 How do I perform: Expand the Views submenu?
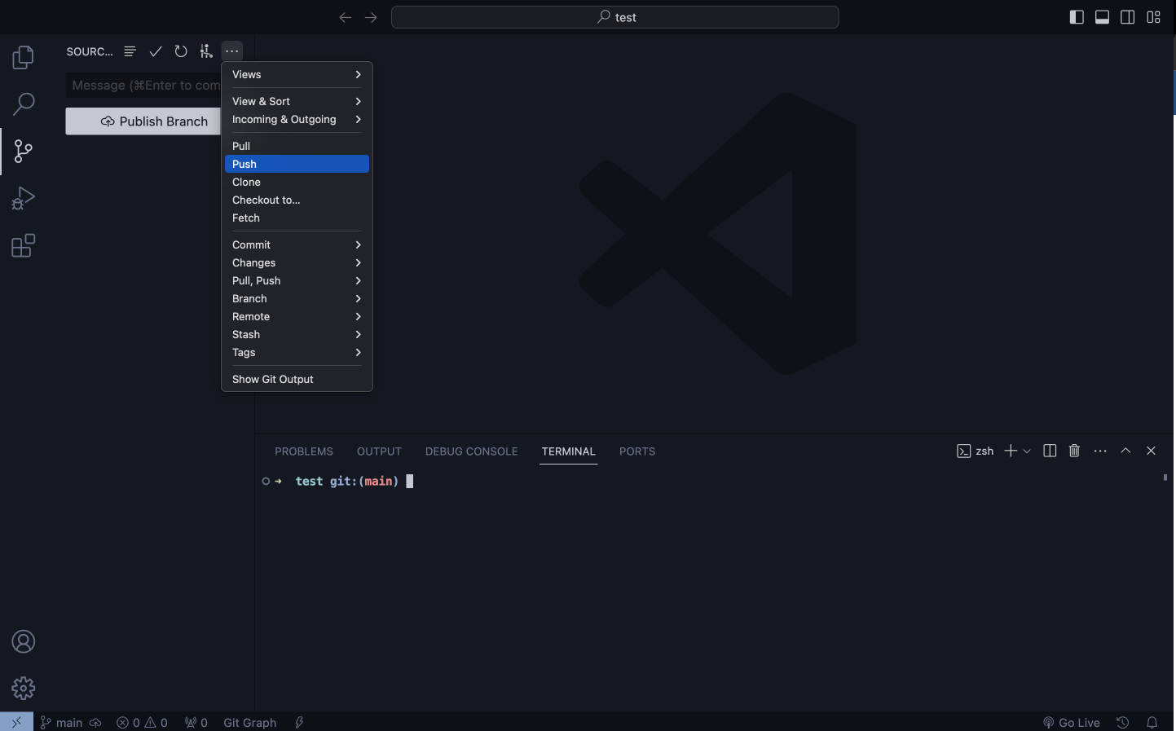pyautogui.click(x=296, y=74)
